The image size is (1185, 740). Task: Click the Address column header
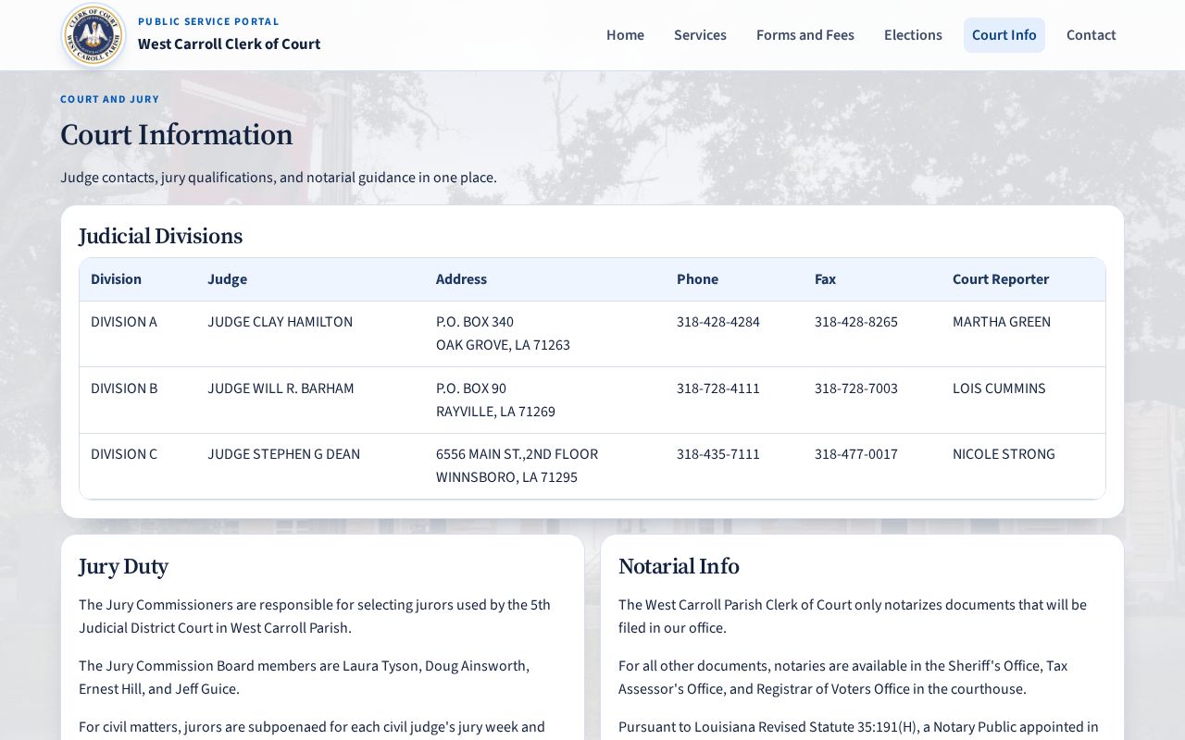(x=461, y=279)
